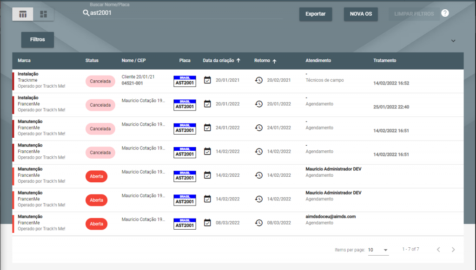This screenshot has width=476, height=270.
Task: Sort by Status column header
Action: [92, 60]
